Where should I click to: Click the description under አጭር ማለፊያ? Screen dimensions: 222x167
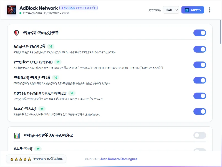(x=57, y=115)
